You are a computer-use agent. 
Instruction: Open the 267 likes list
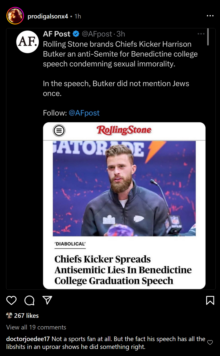click(26, 316)
